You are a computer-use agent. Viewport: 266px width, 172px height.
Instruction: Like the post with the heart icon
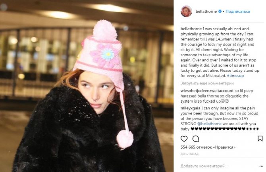pyautogui.click(x=184, y=139)
